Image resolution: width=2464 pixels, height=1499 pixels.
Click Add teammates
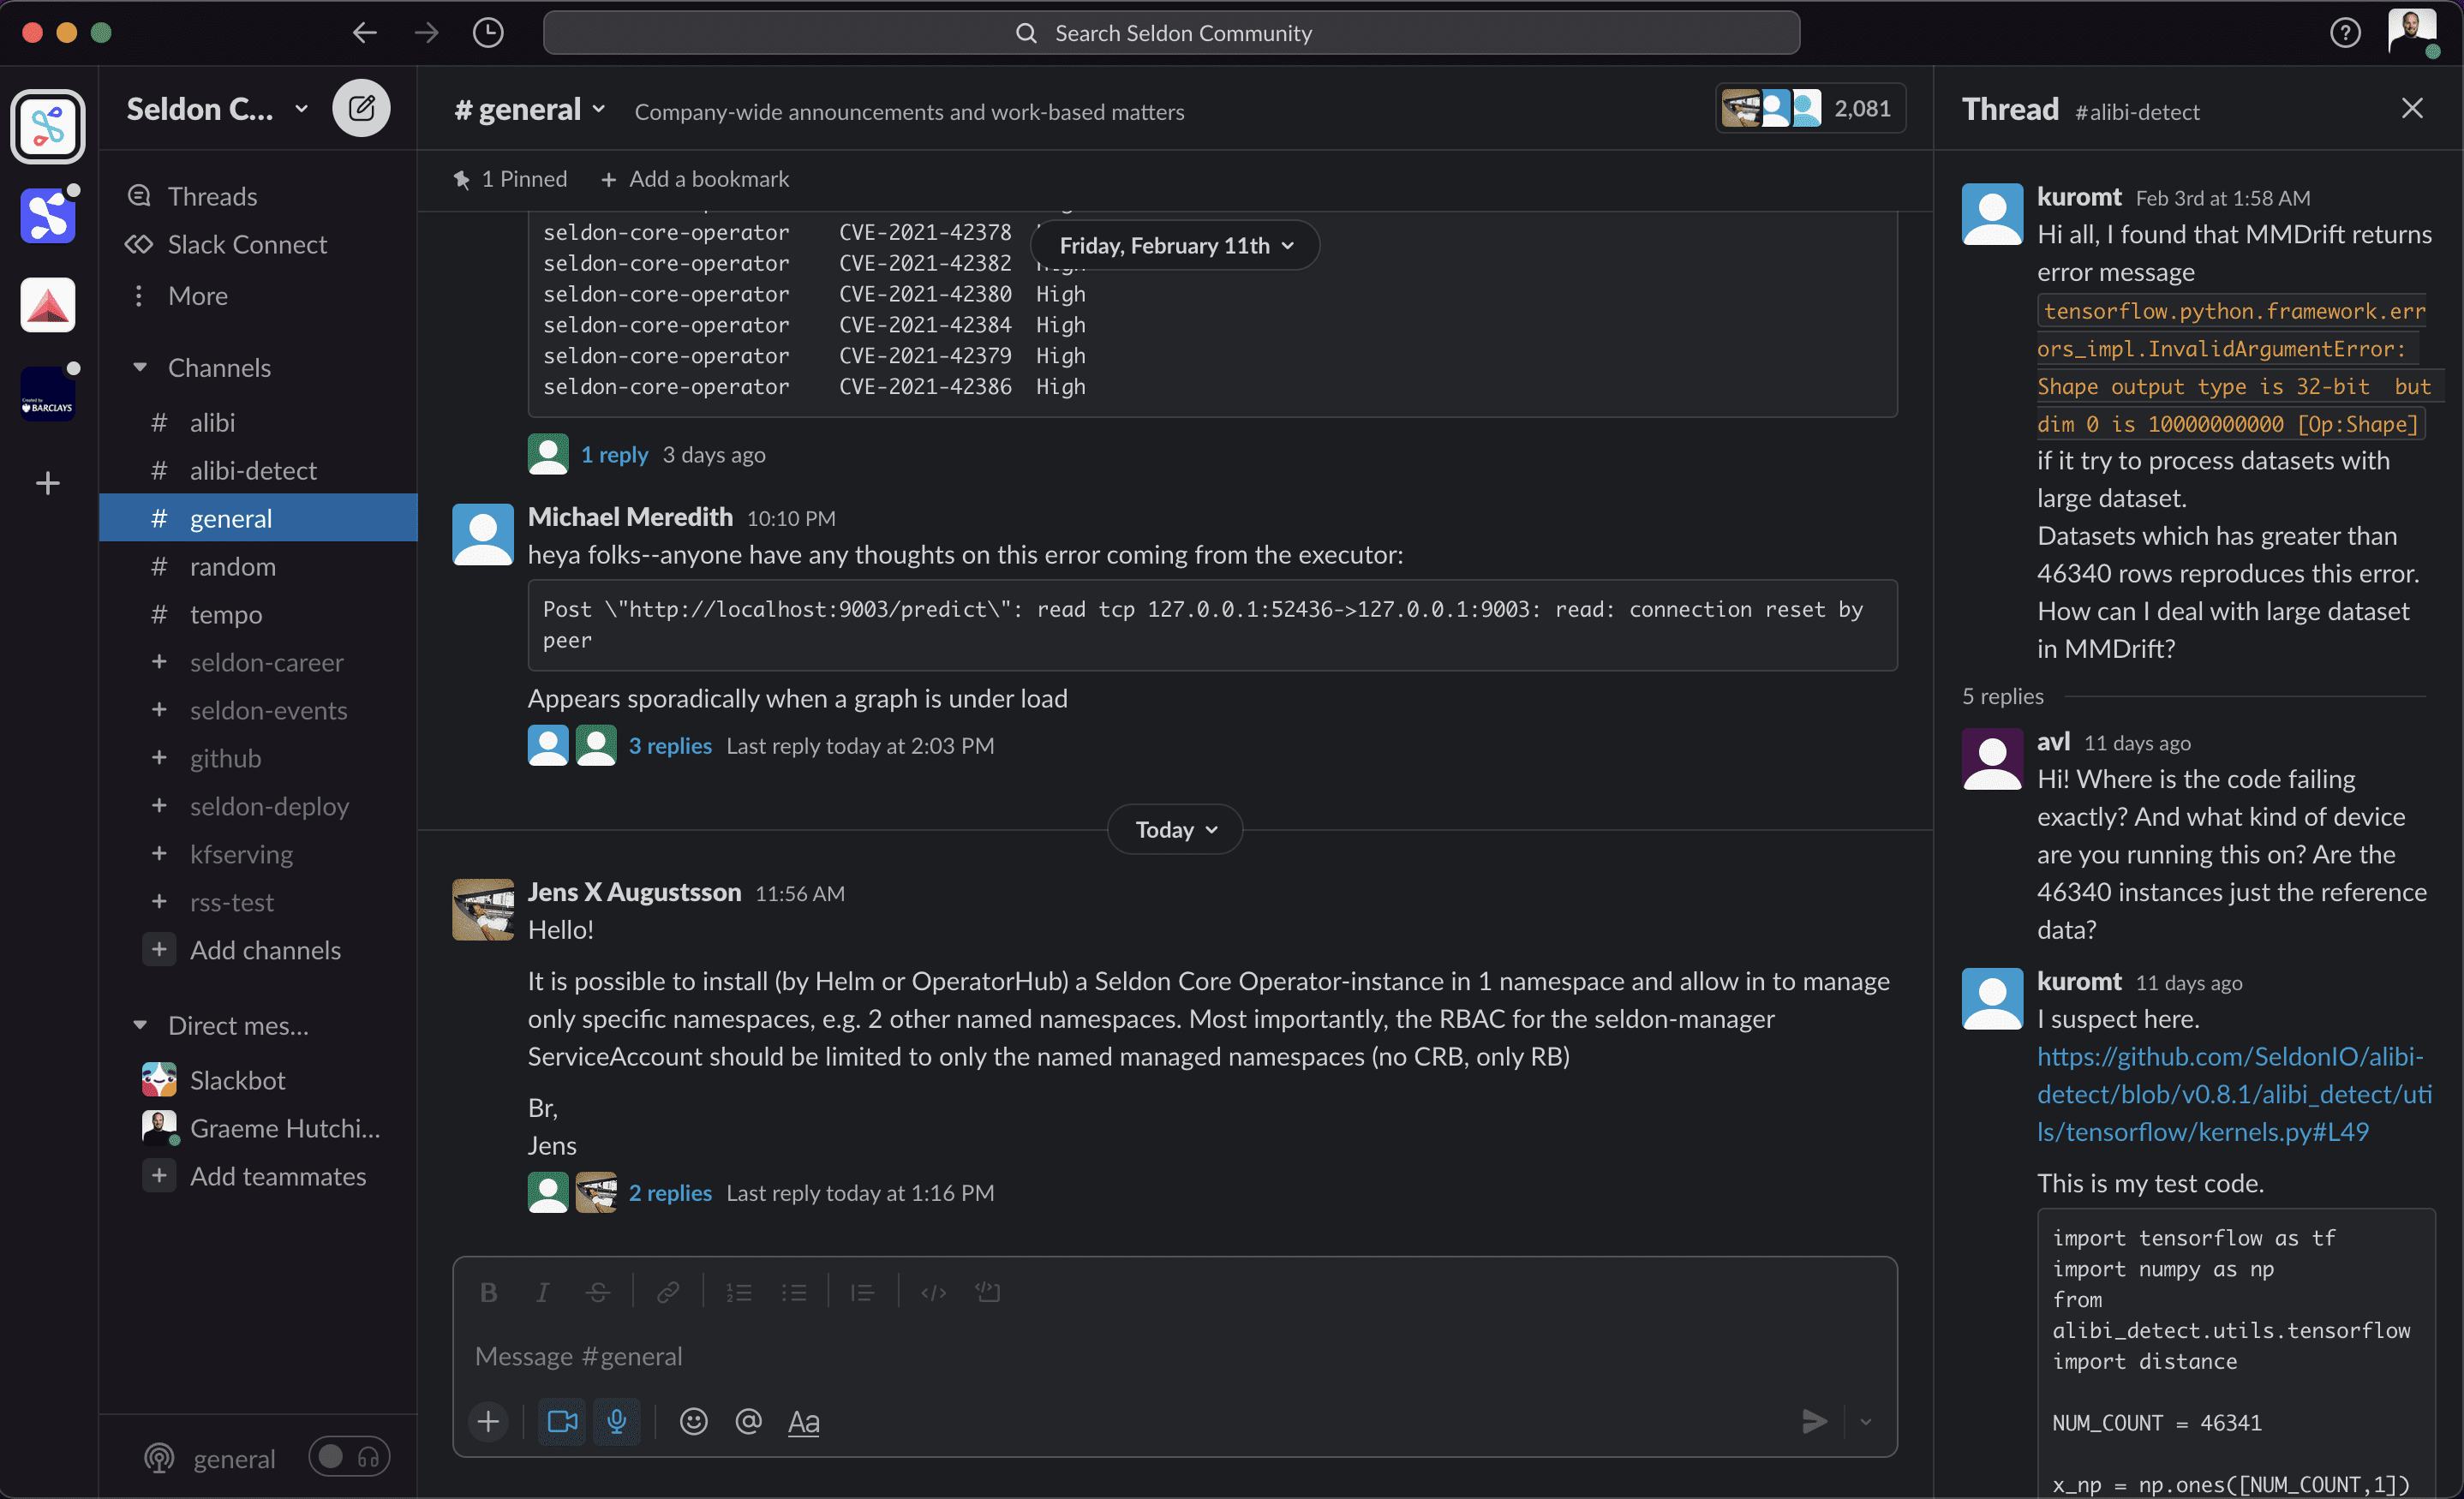click(259, 1176)
